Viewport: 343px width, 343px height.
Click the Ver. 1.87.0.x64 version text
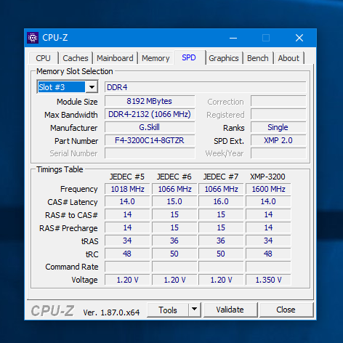111,312
